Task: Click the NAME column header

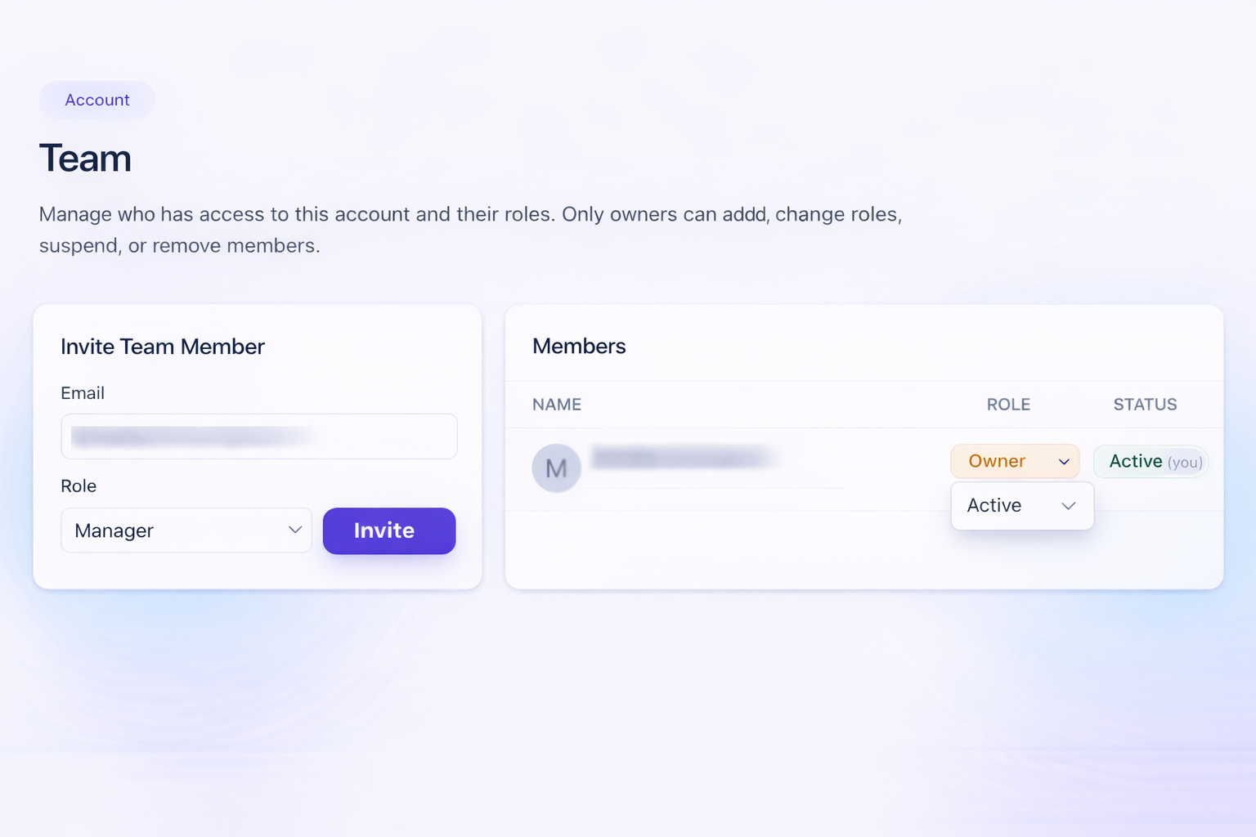Action: (557, 405)
